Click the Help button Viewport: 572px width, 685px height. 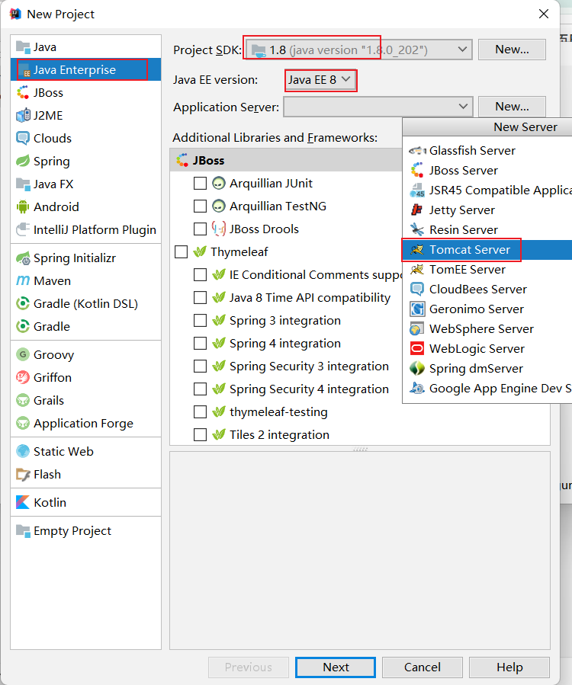[x=509, y=667]
